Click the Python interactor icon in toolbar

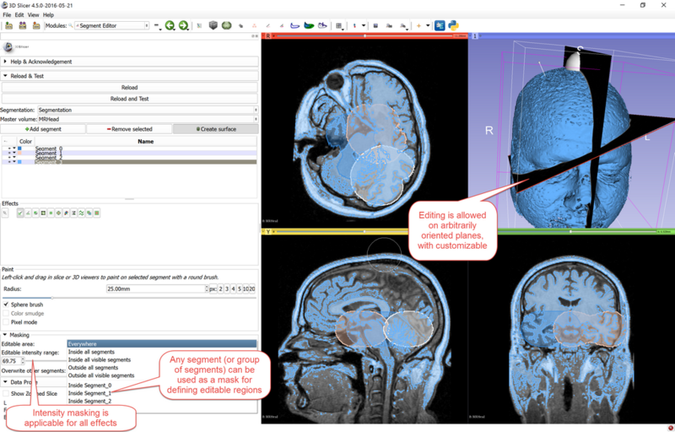pyautogui.click(x=454, y=26)
